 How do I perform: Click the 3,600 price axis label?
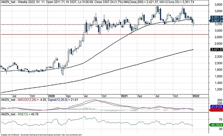[218, 11]
